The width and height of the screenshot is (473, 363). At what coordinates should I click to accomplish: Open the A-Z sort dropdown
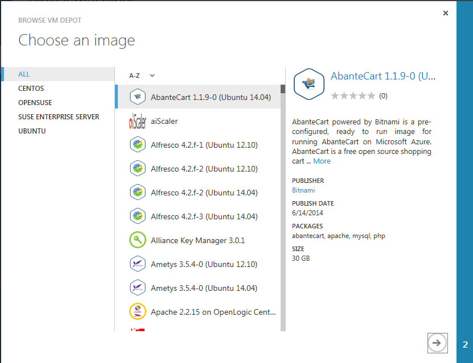click(142, 75)
